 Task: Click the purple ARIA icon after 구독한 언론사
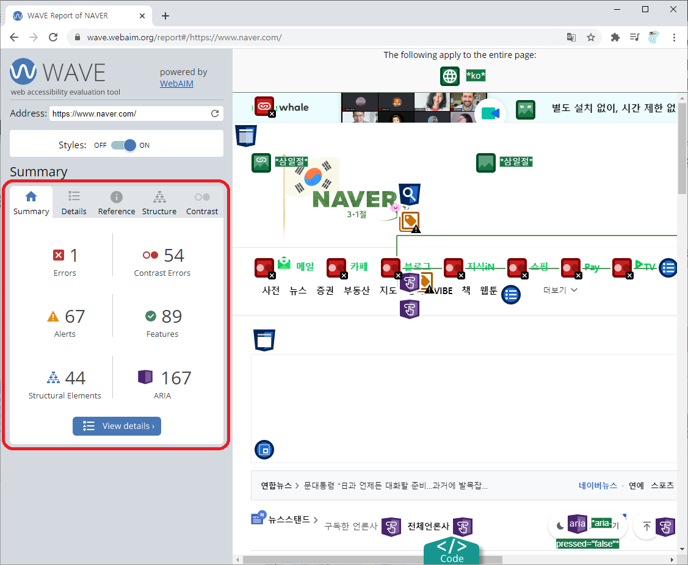point(391,527)
